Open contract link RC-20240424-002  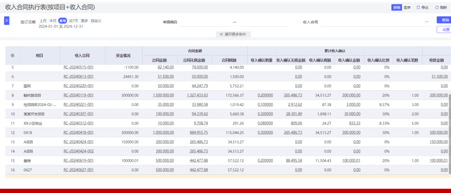pyautogui.click(x=78, y=151)
